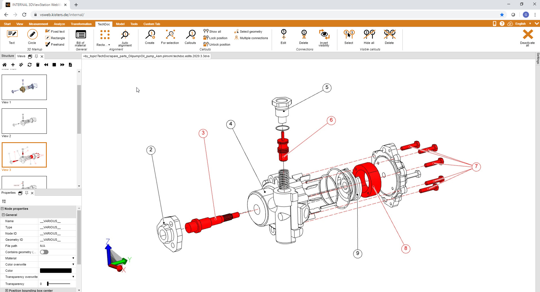Open the English language dropdown

click(523, 24)
